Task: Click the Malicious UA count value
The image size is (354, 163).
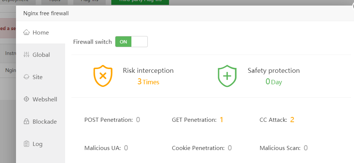Action: click(126, 148)
